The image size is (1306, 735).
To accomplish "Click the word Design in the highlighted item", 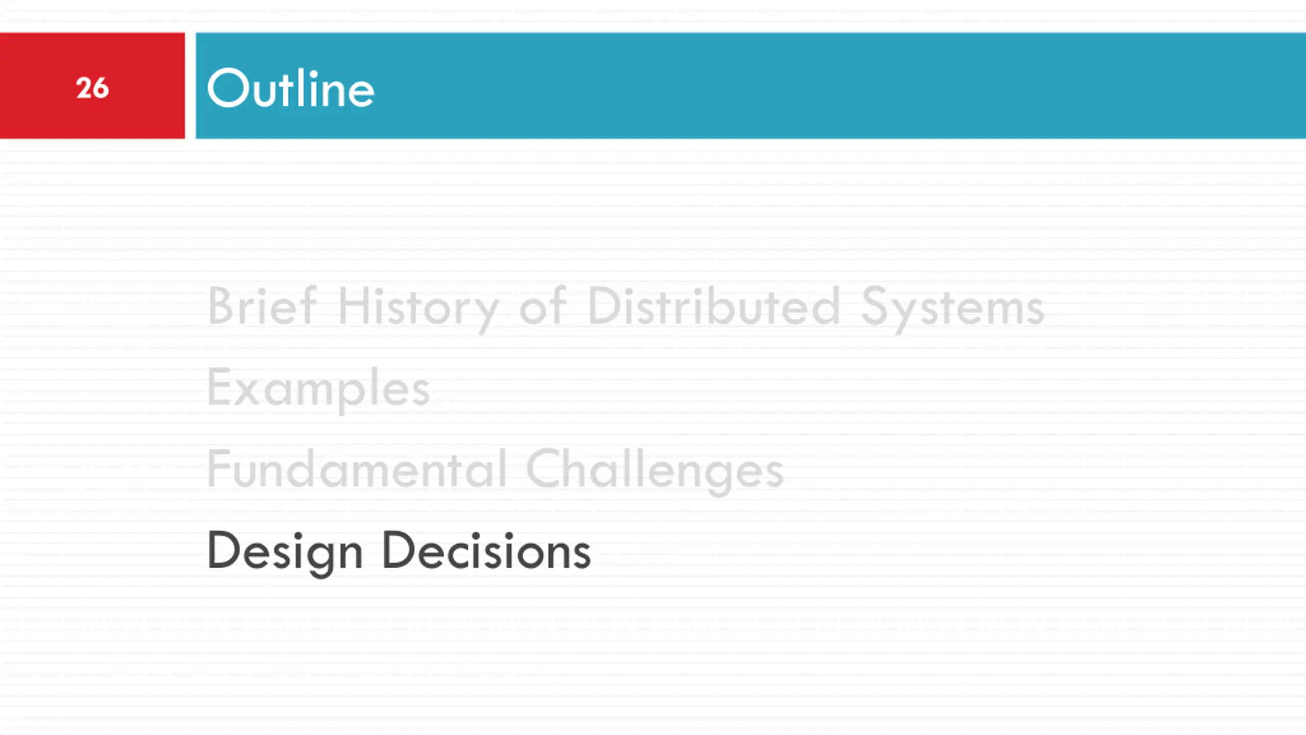I will tap(284, 551).
